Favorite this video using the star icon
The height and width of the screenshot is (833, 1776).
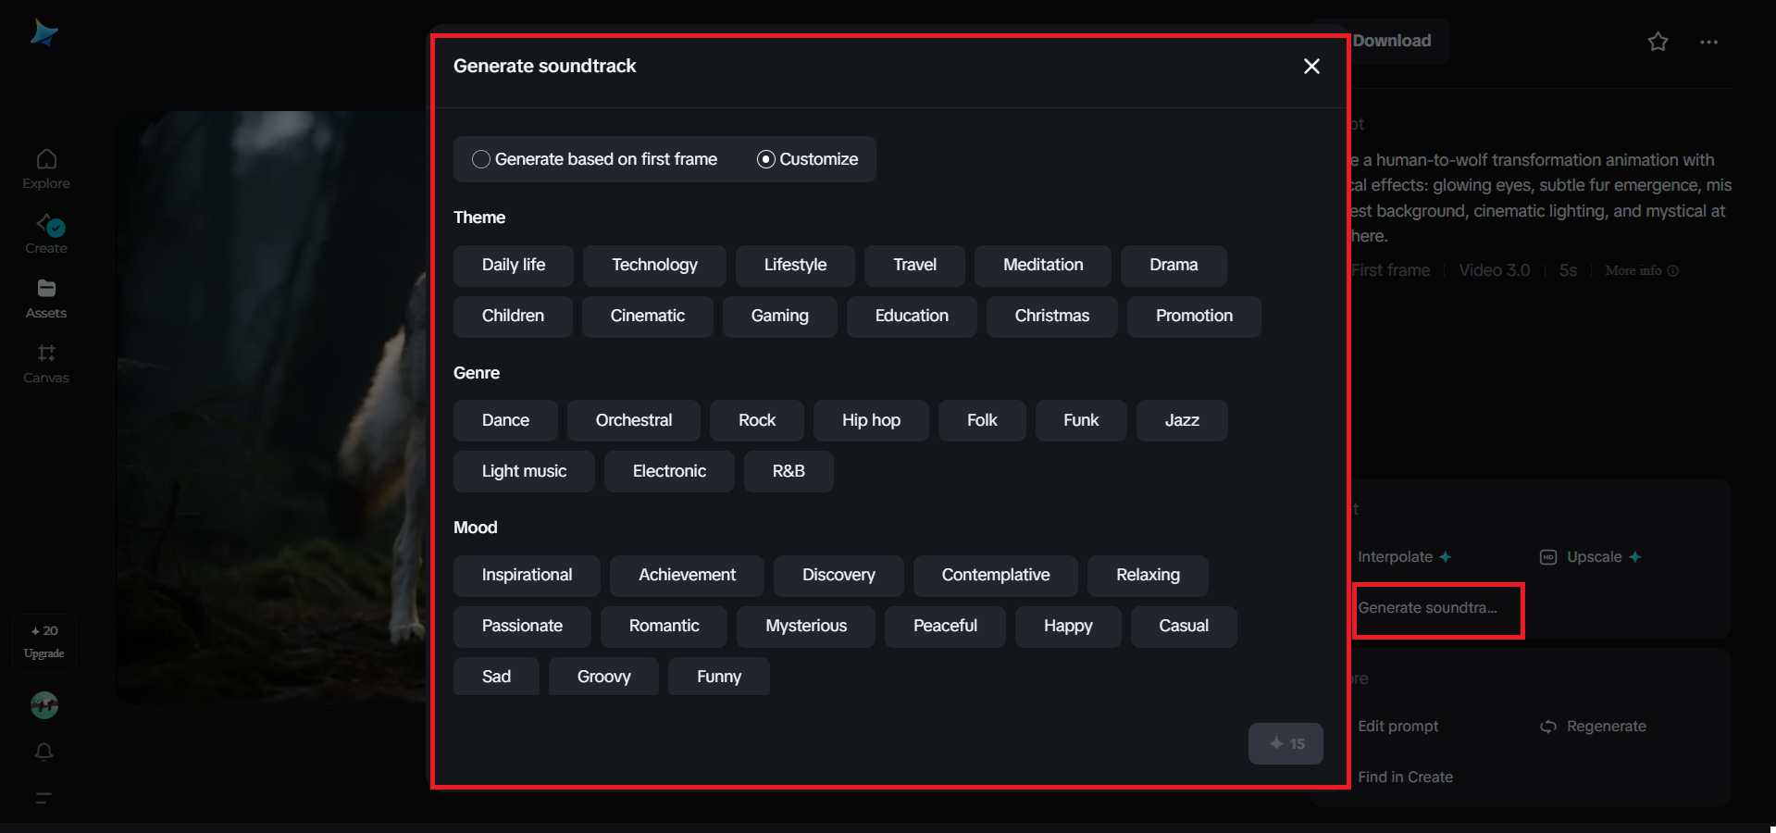coord(1657,42)
